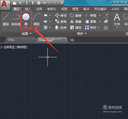Viewport: 128px width, 119px height.
Task: Select the Line (直线) tool
Action: [x=6, y=19]
